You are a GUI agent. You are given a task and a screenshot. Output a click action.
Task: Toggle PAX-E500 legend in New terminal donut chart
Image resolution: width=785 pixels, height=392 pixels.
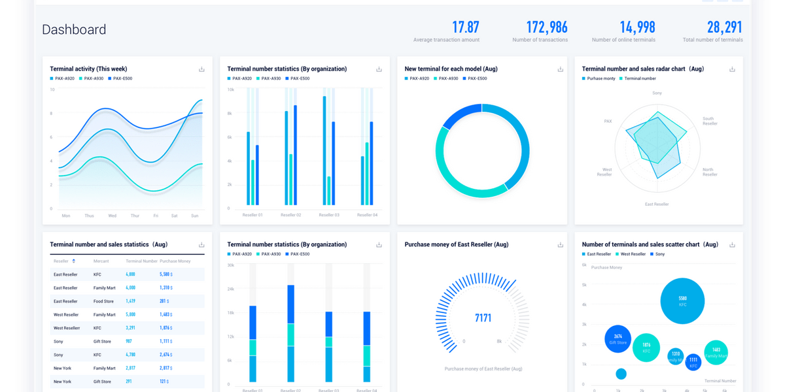point(475,78)
